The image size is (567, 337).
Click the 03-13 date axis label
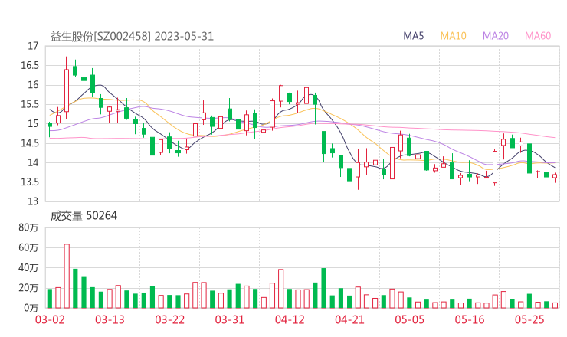tap(110, 320)
